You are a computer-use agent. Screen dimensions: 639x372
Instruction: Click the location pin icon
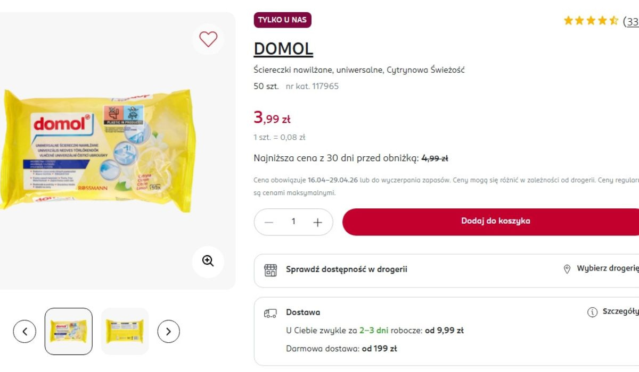coord(567,269)
